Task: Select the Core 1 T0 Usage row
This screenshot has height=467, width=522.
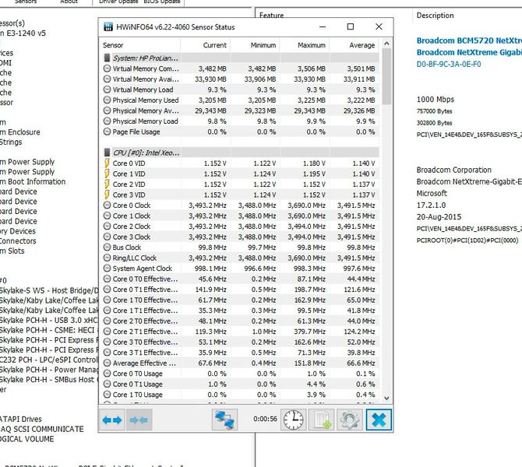Action: (241, 395)
